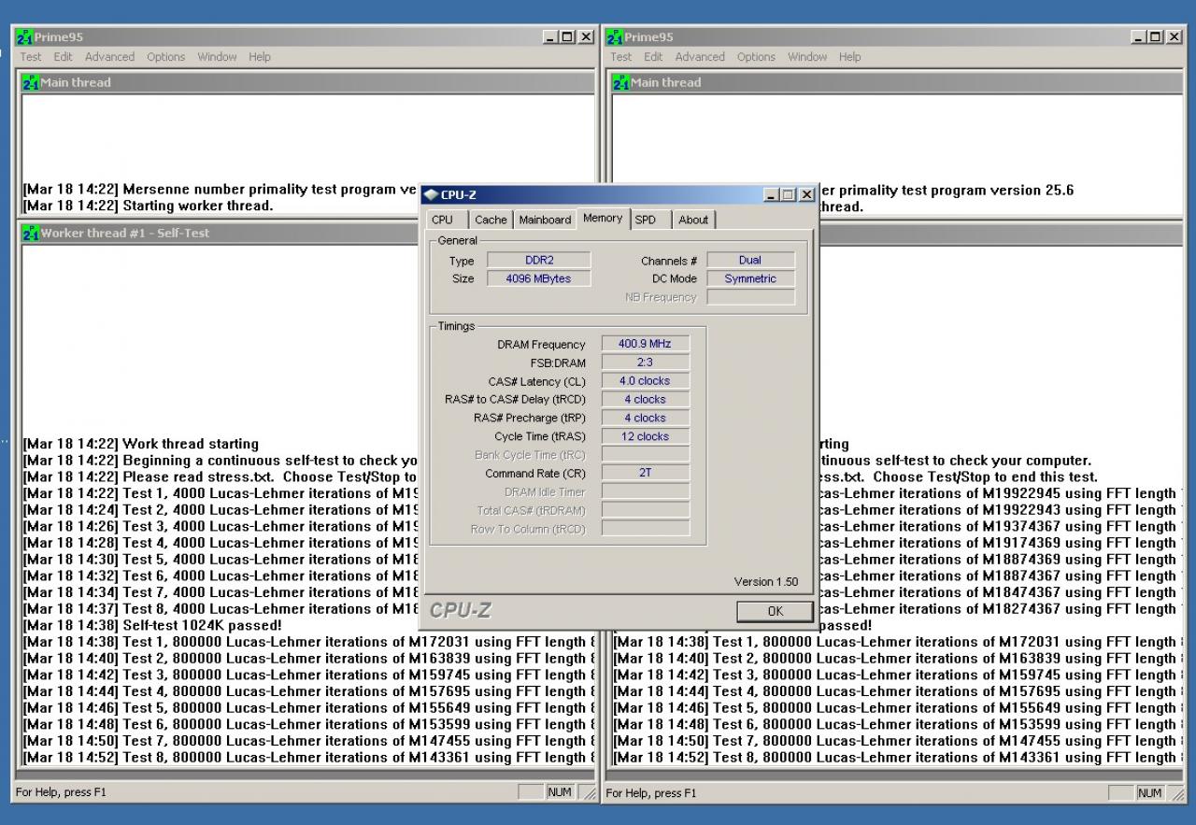Click the DDR2 memory type field
The image size is (1196, 825).
coord(539,260)
